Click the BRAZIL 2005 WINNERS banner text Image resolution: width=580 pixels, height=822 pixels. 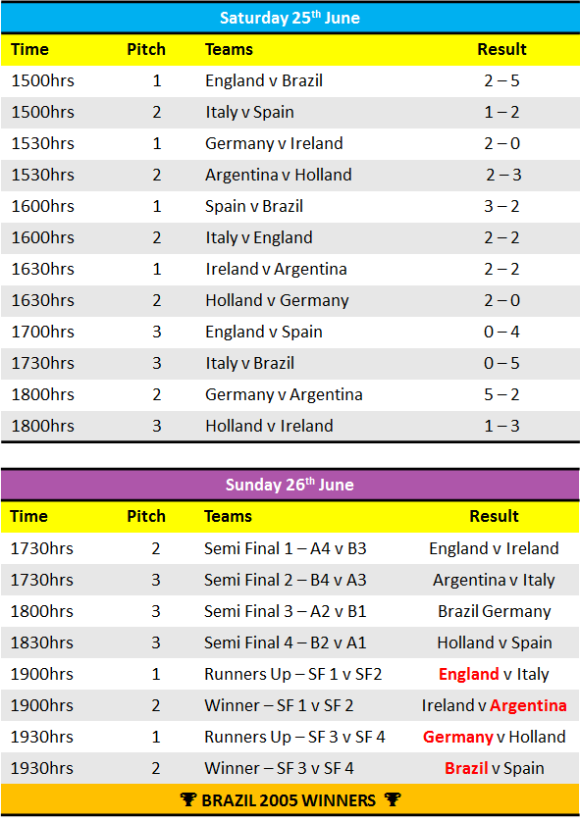(x=289, y=800)
